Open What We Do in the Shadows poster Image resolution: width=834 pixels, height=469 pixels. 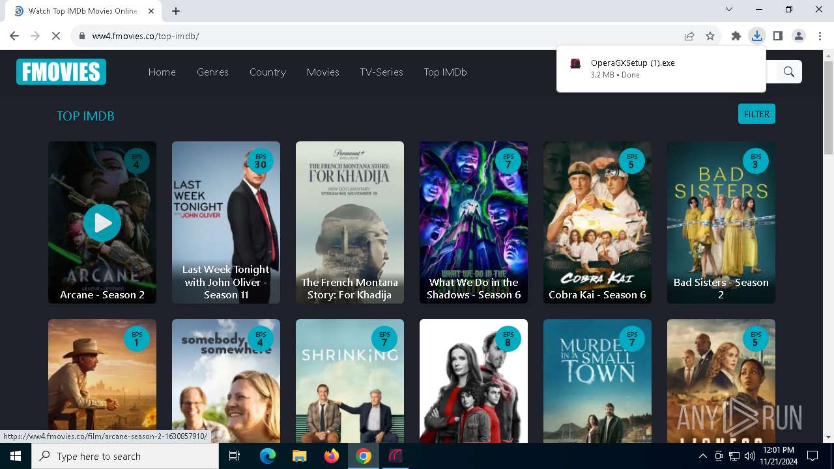(474, 222)
